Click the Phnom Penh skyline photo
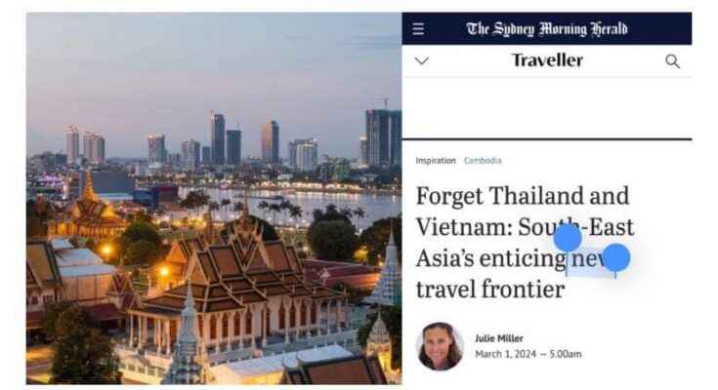 click(214, 199)
